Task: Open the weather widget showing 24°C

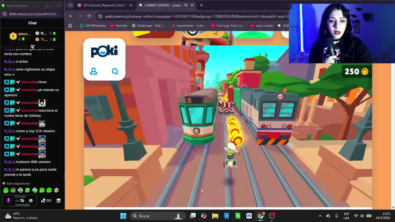Action: [x=21, y=216]
